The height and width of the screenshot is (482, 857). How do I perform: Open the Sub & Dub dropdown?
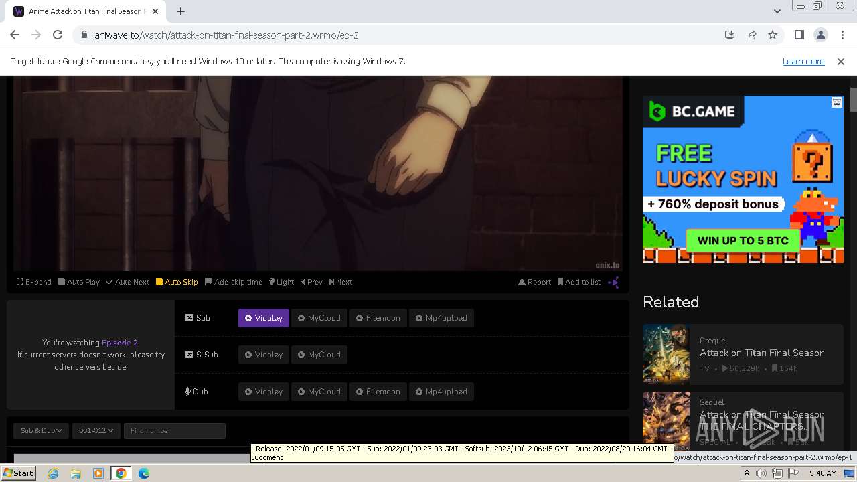41,430
